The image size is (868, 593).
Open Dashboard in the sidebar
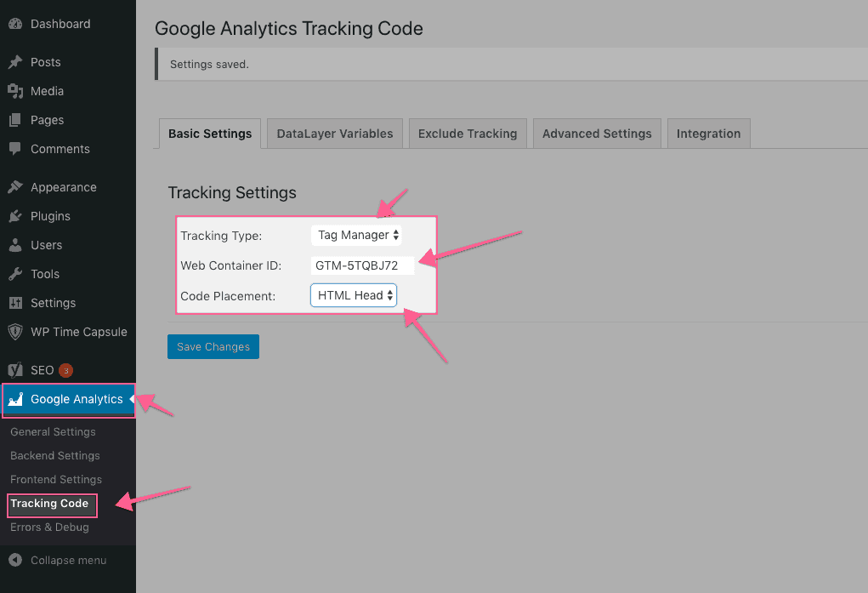pos(67,24)
